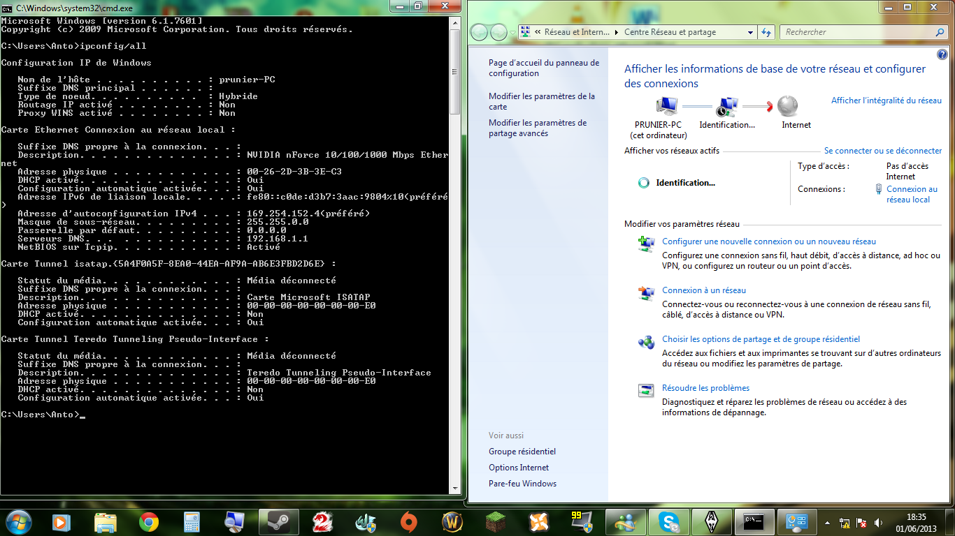Screen dimensions: 955x536
Task: Click the Minecraft grass block taskbar icon
Action: coord(496,521)
